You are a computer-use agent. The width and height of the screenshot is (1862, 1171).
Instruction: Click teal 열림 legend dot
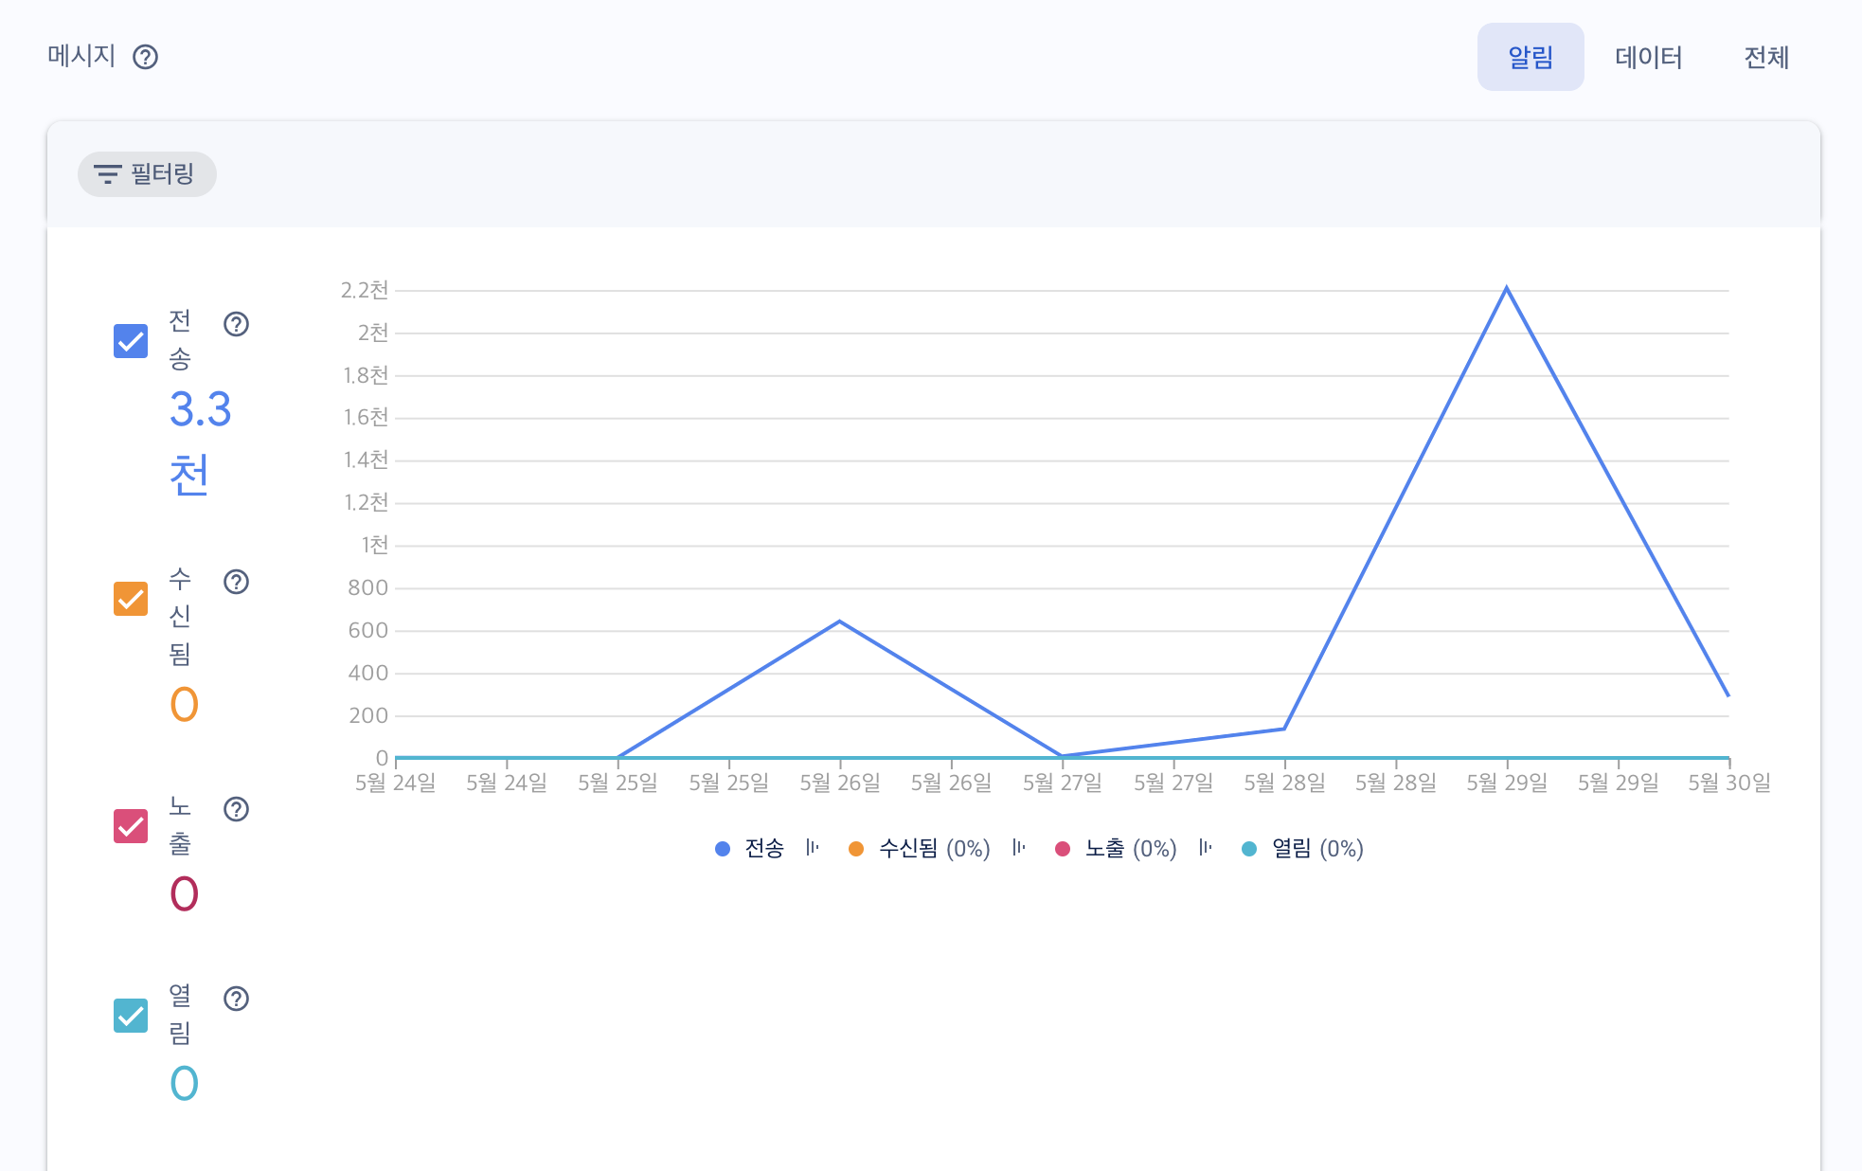(x=1249, y=849)
